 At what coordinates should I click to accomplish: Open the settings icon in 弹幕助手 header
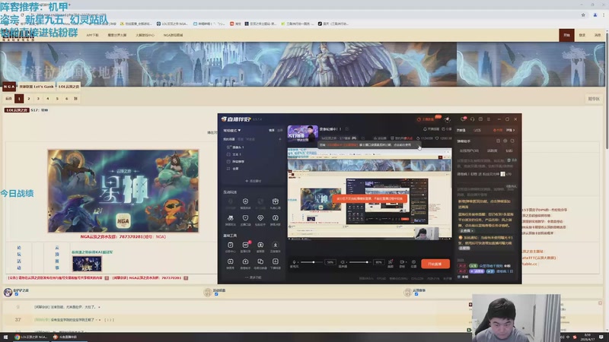(505, 141)
